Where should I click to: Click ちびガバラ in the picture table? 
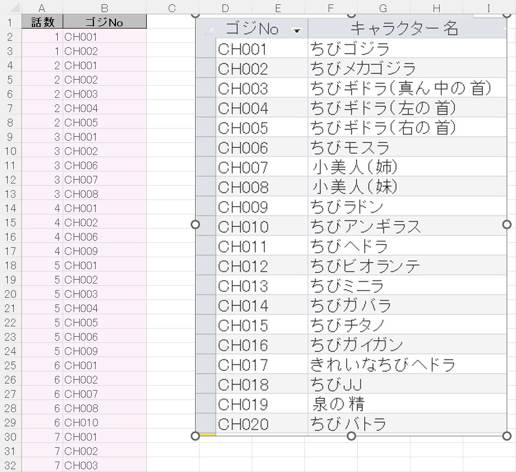[x=351, y=306]
